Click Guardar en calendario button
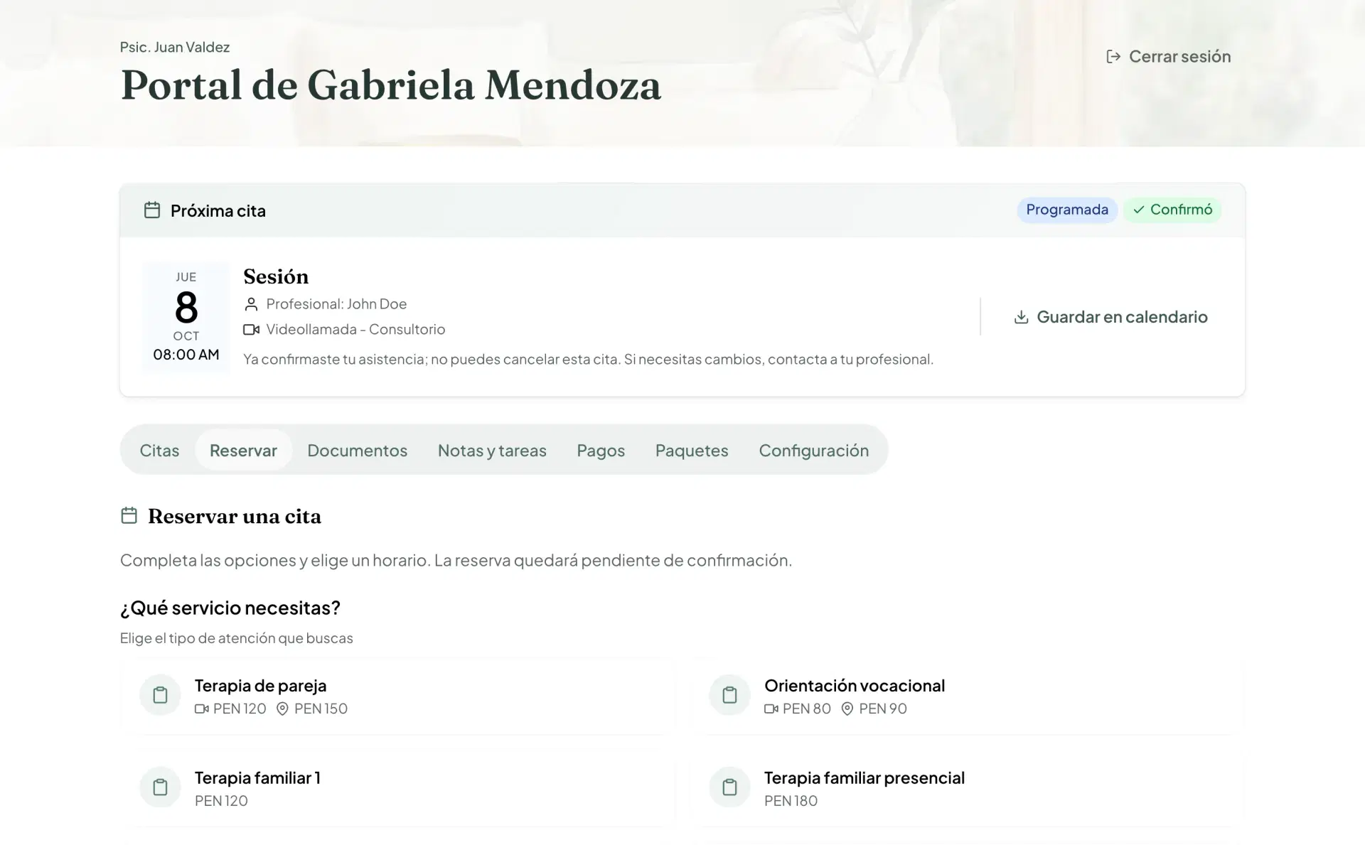Viewport: 1365px width, 845px height. (1110, 317)
